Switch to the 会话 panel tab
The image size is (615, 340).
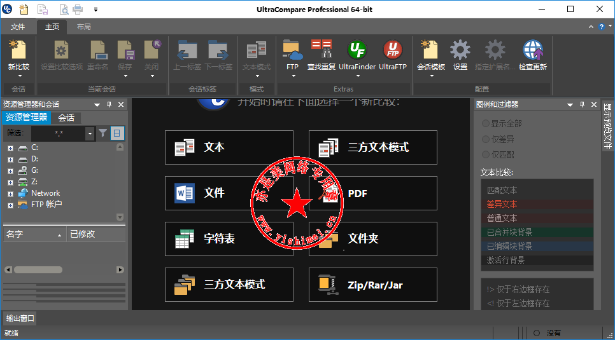[x=66, y=118]
